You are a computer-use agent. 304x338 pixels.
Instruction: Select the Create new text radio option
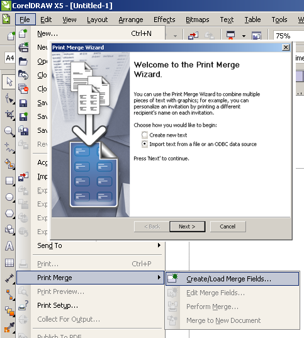(145, 135)
